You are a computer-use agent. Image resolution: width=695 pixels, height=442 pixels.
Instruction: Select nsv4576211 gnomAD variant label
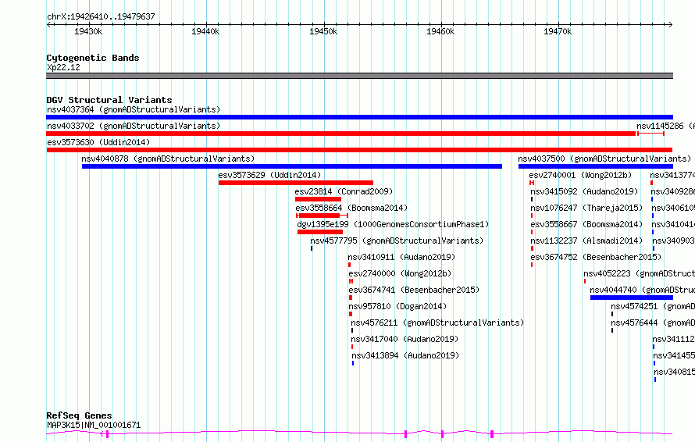437,323
